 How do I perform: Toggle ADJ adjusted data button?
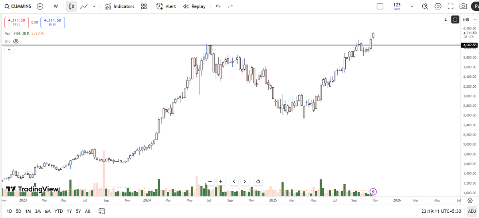pyautogui.click(x=471, y=211)
